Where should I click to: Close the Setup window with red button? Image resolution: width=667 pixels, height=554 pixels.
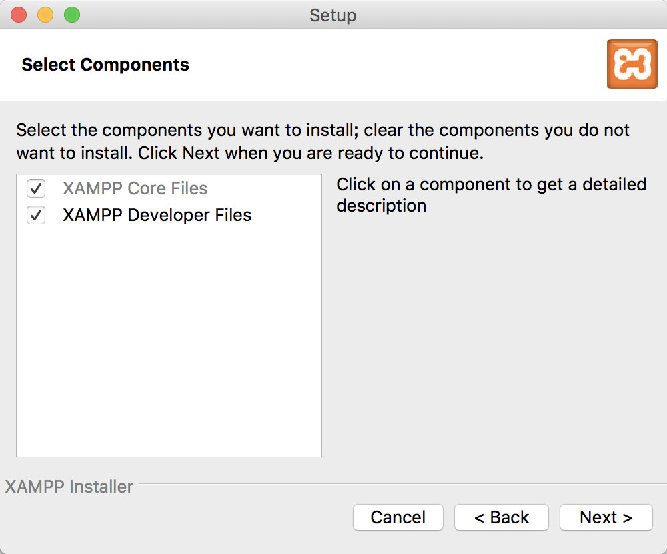(x=19, y=15)
